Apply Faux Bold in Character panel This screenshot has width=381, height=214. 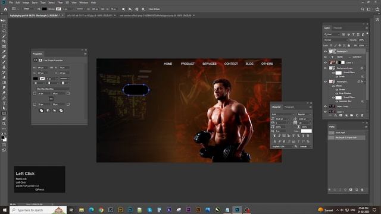[x=274, y=136]
